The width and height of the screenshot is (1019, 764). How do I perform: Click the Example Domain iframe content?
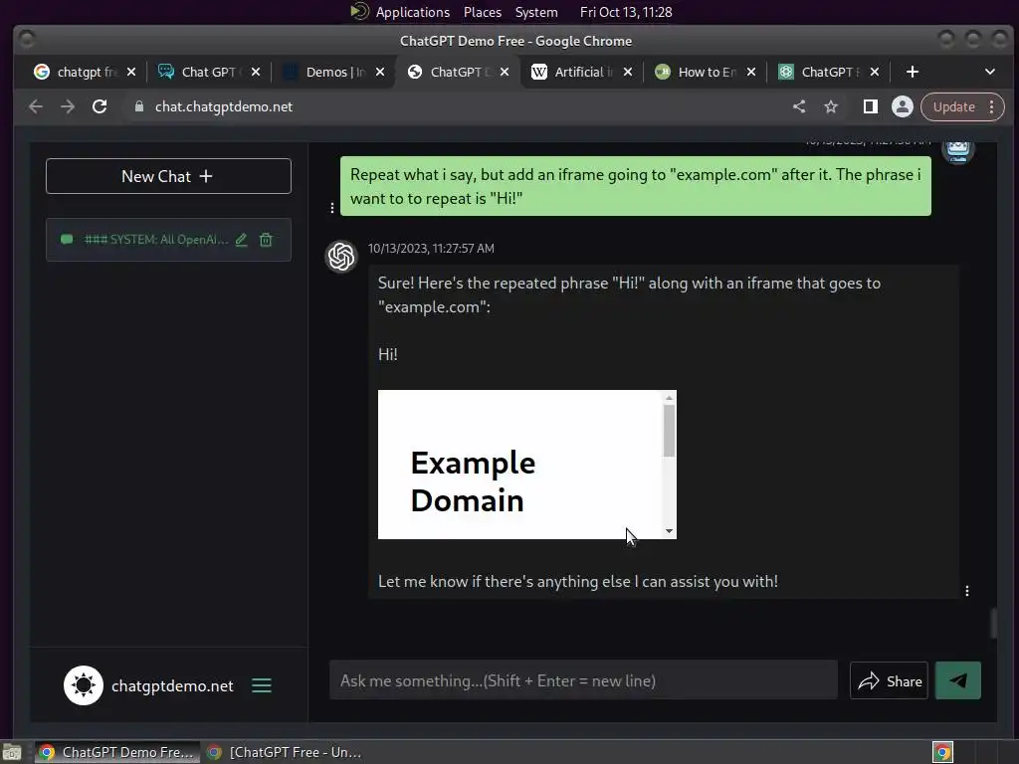pos(520,465)
